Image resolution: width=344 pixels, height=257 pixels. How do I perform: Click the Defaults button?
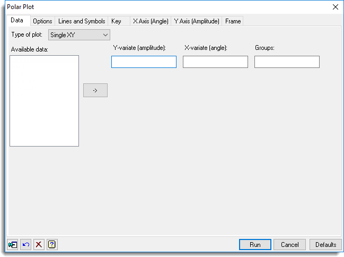[325, 245]
